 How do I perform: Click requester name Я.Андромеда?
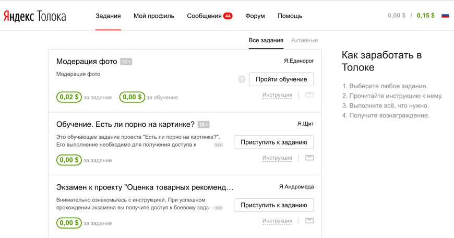tap(296, 187)
